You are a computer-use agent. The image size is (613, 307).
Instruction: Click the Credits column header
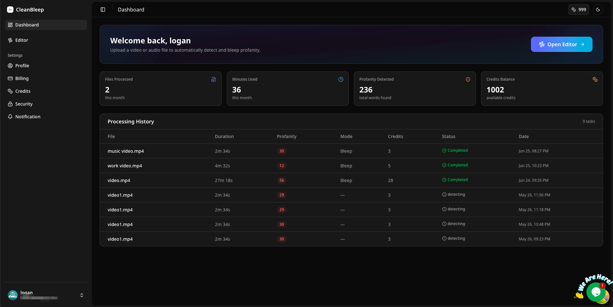pyautogui.click(x=395, y=136)
